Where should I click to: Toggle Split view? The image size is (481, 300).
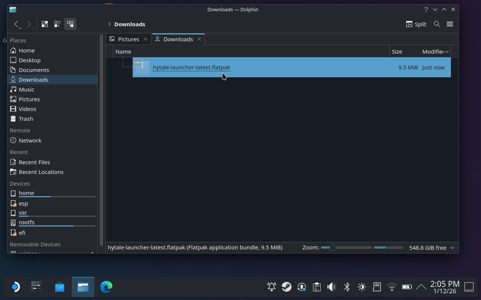(416, 24)
